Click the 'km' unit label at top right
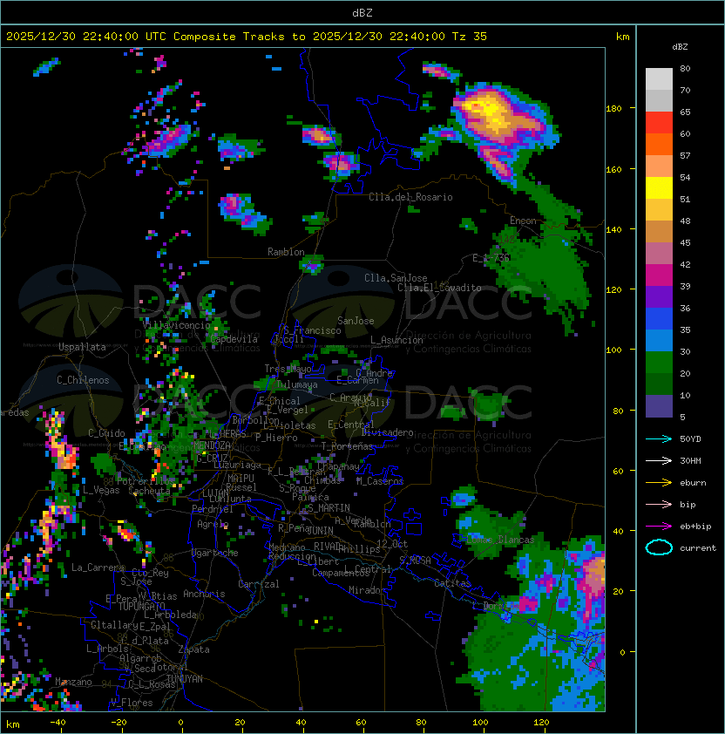Image resolution: width=725 pixels, height=734 pixels. pyautogui.click(x=622, y=37)
